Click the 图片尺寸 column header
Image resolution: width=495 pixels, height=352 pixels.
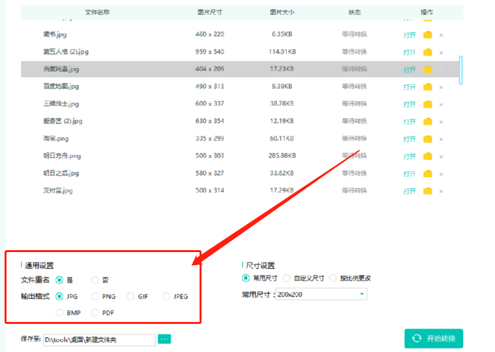point(209,12)
